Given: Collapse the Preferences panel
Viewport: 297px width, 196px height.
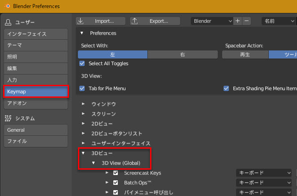Looking at the screenshot, I should (82, 33).
